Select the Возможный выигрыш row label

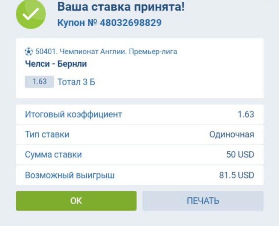pos(70,175)
